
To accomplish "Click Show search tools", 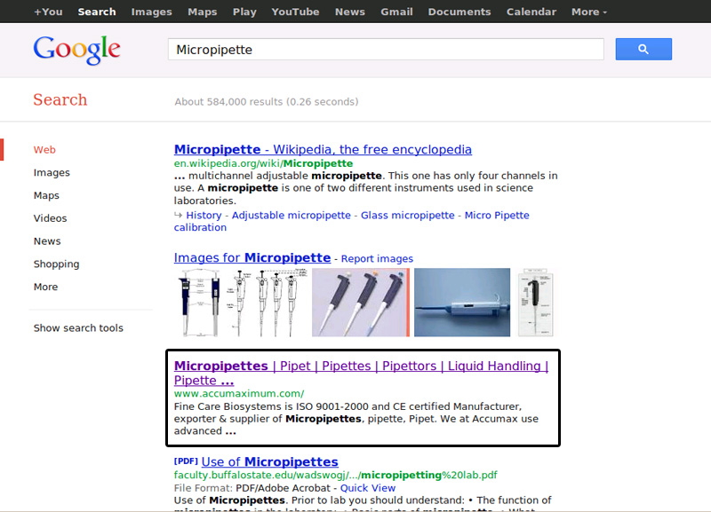I will coord(78,327).
